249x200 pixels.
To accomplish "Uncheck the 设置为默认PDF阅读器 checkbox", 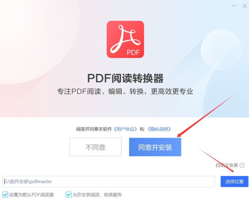I will pos(5,194).
